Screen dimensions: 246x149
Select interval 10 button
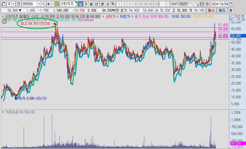click(x=135, y=4)
